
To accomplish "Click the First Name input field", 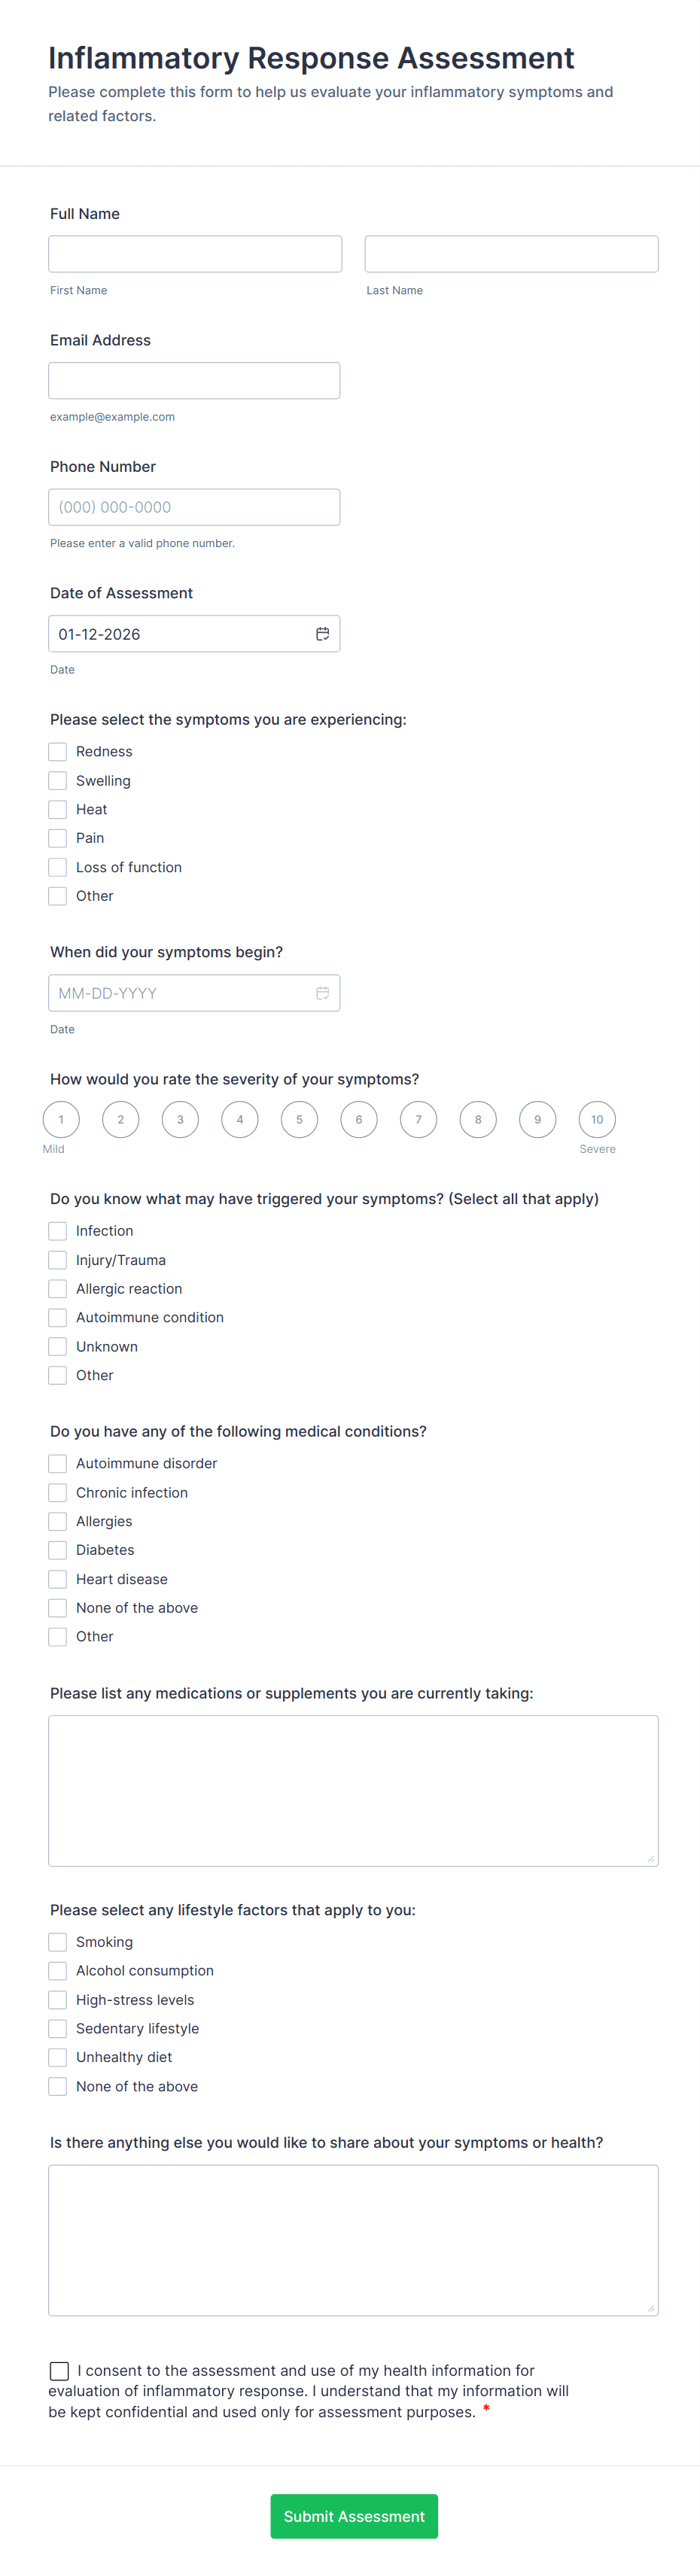I will coord(194,253).
